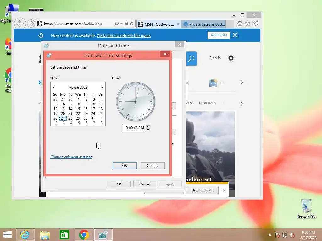Confirm Date and Time Settings with OK

(x=125, y=166)
